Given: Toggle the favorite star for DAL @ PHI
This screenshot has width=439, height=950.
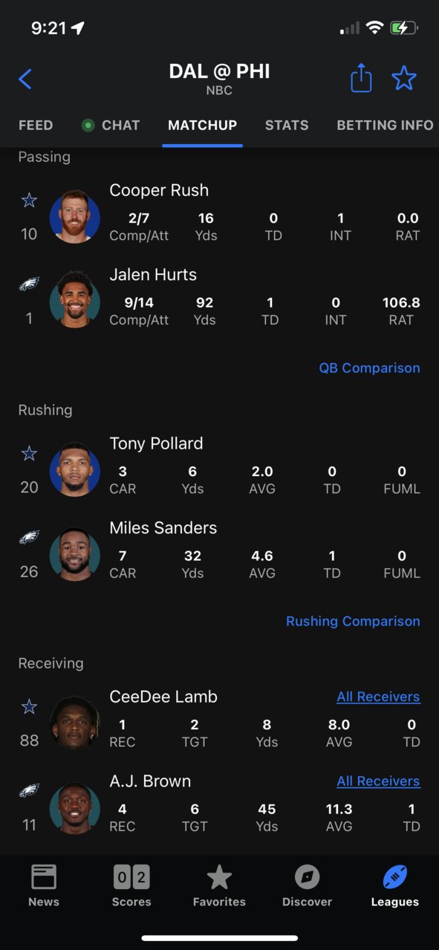Looking at the screenshot, I should tap(404, 78).
